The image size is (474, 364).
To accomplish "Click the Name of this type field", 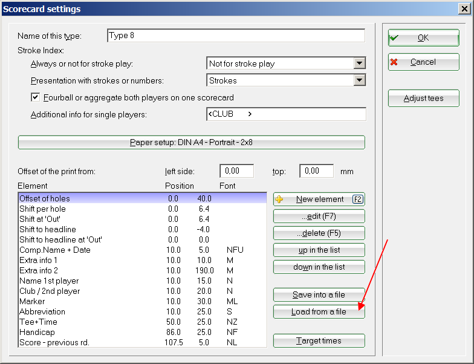I will pyautogui.click(x=236, y=36).
